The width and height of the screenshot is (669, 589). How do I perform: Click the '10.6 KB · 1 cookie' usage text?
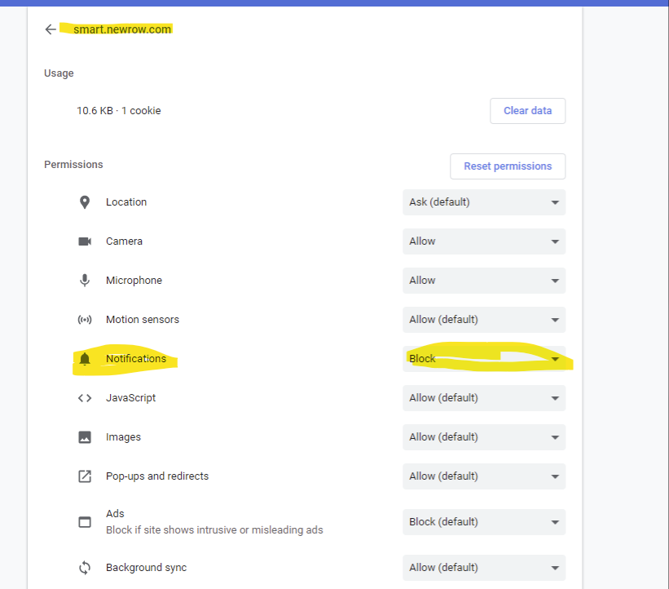[119, 111]
